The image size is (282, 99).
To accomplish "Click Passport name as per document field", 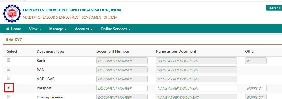I will tap(196, 88).
